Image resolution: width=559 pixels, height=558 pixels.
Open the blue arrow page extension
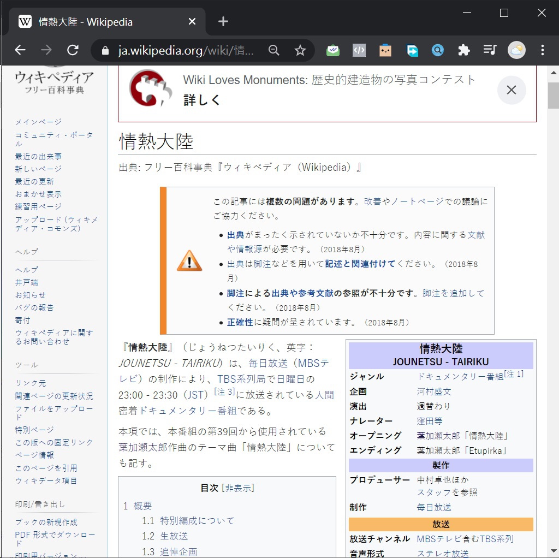pyautogui.click(x=412, y=50)
